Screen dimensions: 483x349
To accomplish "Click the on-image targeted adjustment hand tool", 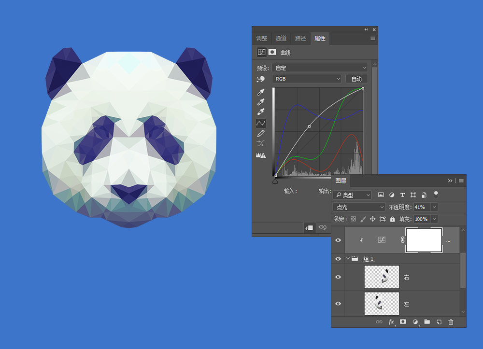I will (x=261, y=79).
